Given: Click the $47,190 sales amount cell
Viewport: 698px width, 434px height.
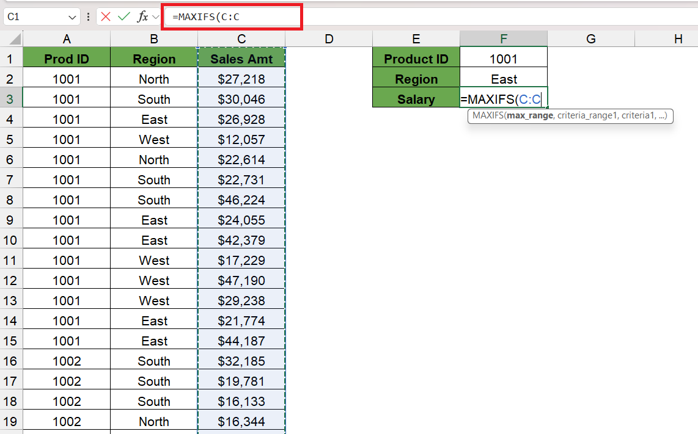Looking at the screenshot, I should click(241, 281).
